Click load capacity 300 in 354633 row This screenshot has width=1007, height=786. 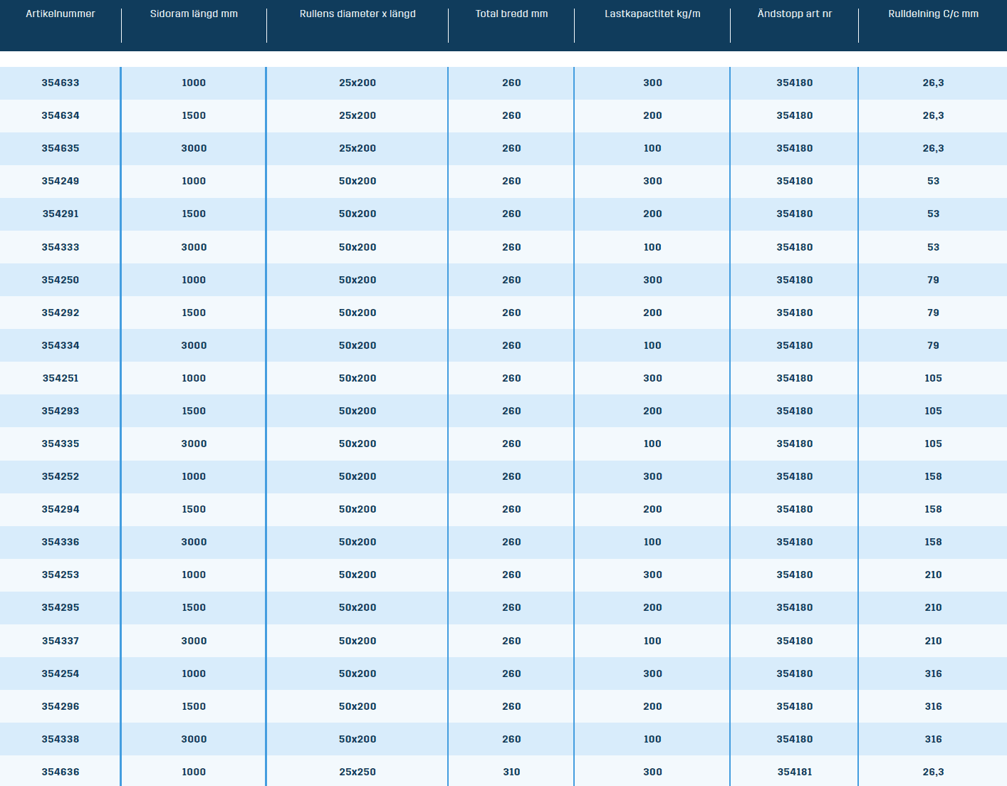(x=652, y=83)
